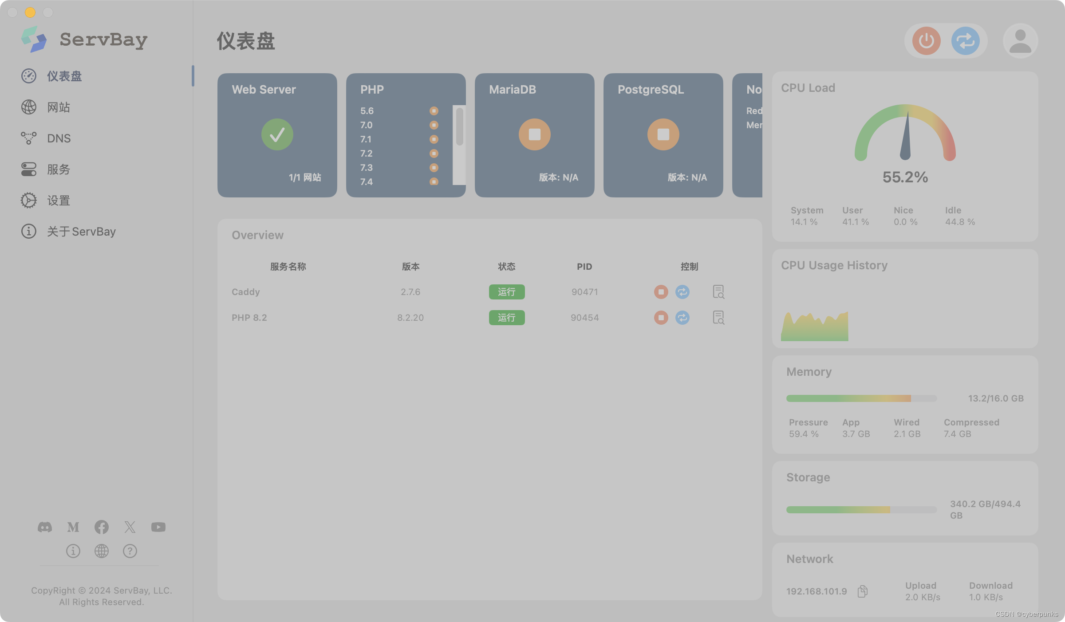Viewport: 1065px width, 622px height.
Task: Click the blue restart-all services button
Action: [x=965, y=41]
